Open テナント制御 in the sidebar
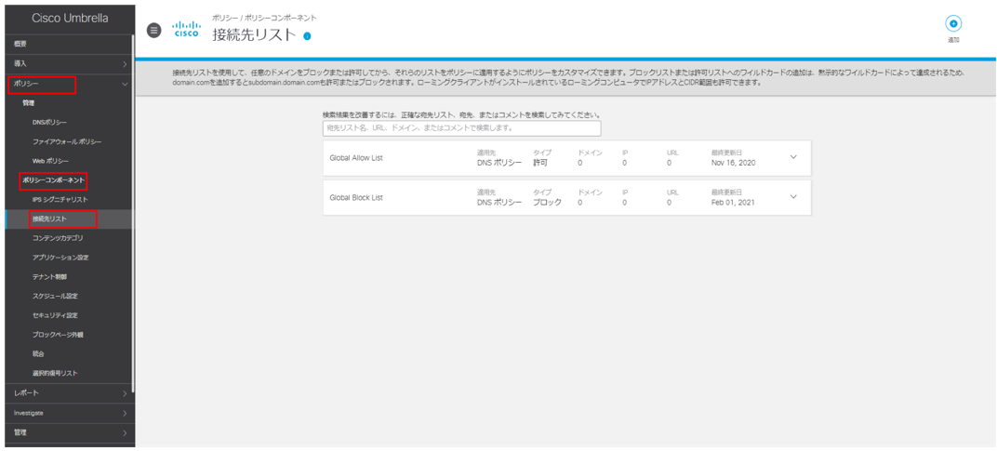 (x=49, y=277)
